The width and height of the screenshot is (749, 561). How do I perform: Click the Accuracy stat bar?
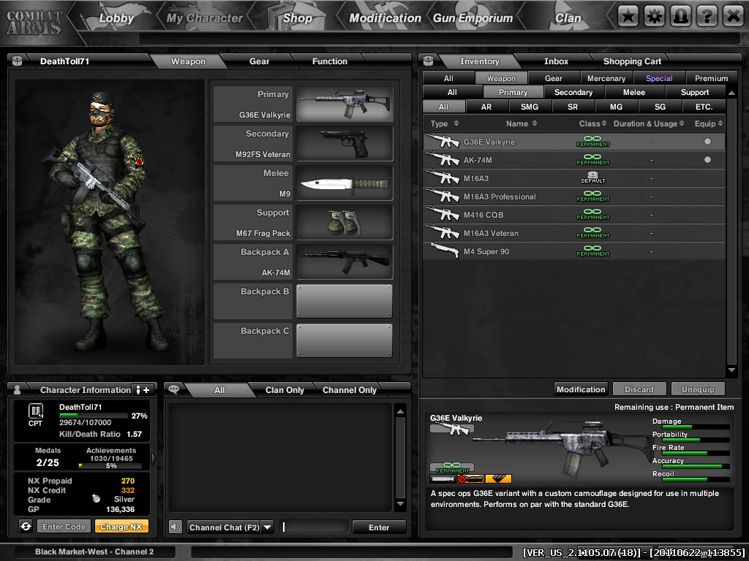696,466
